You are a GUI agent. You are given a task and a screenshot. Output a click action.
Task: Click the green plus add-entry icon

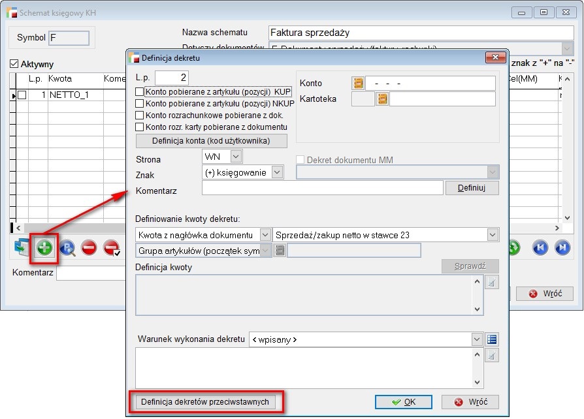pos(44,248)
